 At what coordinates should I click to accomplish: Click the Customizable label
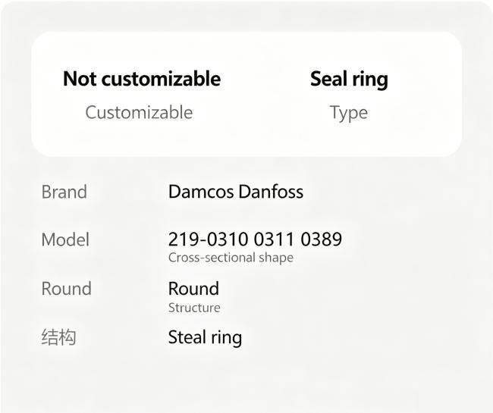pos(139,112)
